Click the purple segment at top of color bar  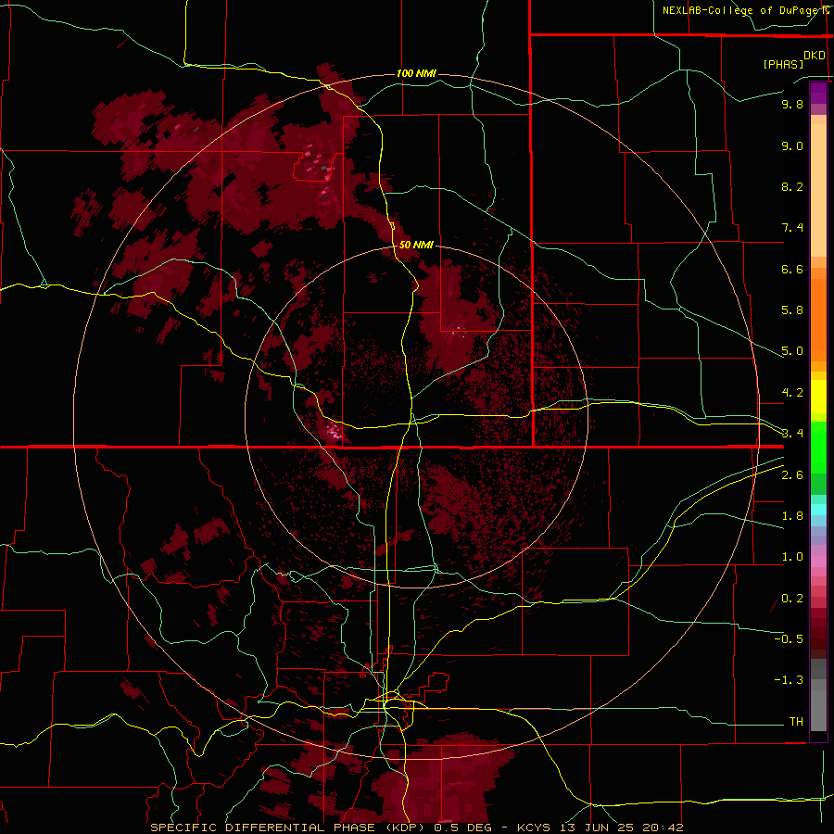coord(818,93)
